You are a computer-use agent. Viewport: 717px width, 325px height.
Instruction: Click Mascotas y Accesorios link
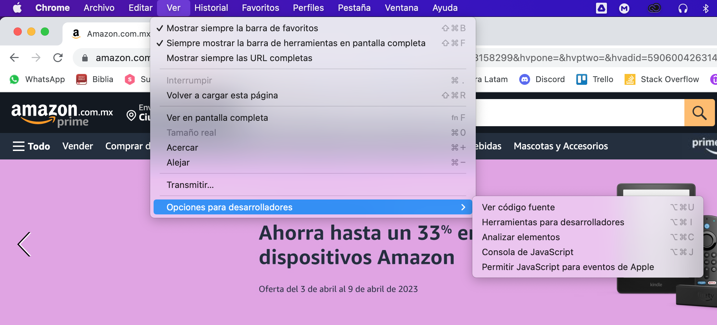[x=561, y=146]
